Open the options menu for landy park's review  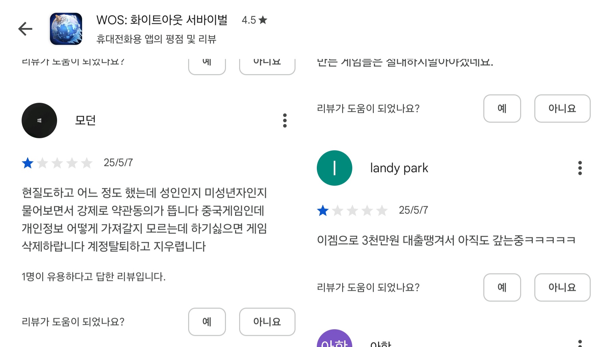pos(580,168)
